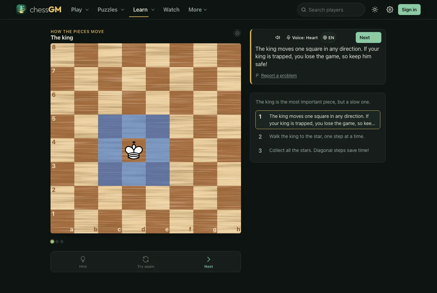The width and height of the screenshot is (437, 293).
Task: Click the third progress dot
Action: tap(62, 242)
